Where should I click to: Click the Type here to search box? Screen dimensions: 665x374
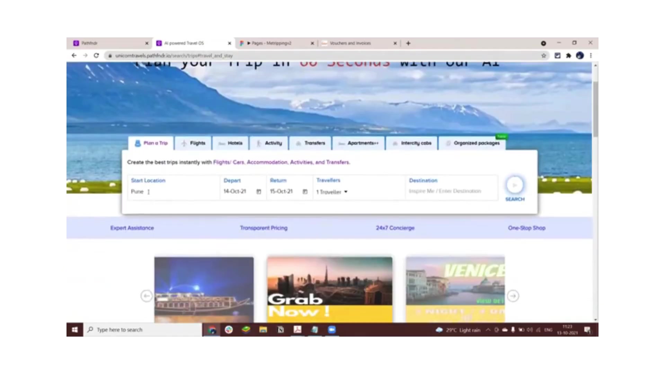[x=143, y=330]
